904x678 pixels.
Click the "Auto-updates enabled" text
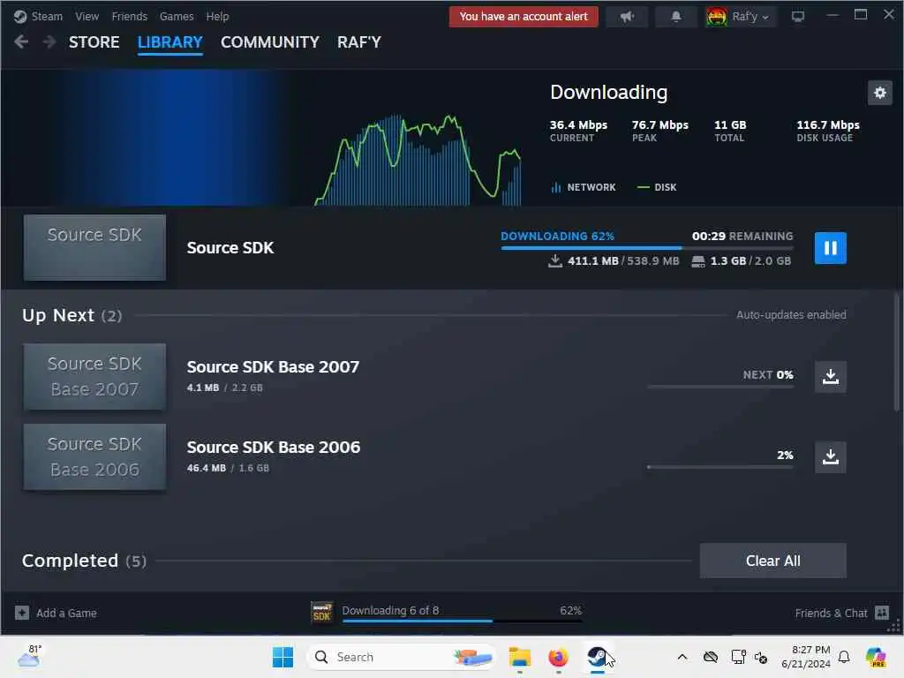pos(791,315)
